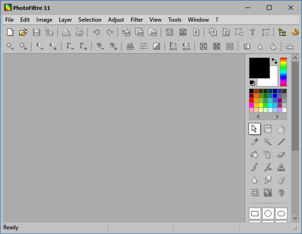Choose the rectangle selection shape
Screen dimensions: 302x234
point(255,213)
